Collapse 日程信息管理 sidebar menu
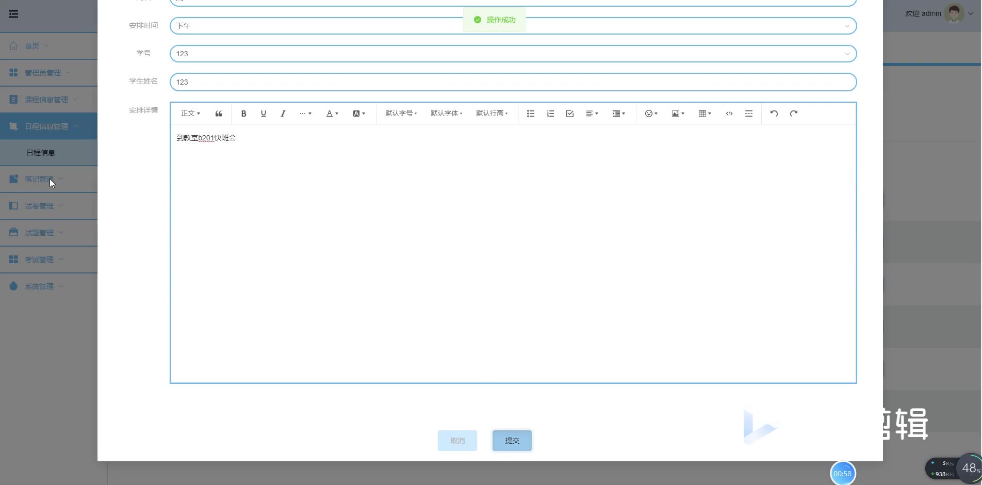 [48, 126]
